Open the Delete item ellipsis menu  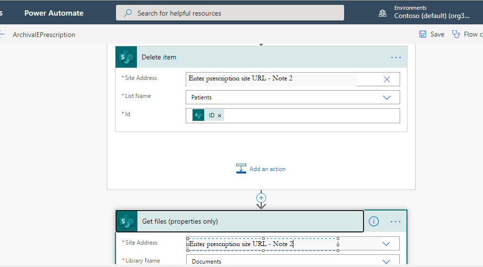[396, 57]
